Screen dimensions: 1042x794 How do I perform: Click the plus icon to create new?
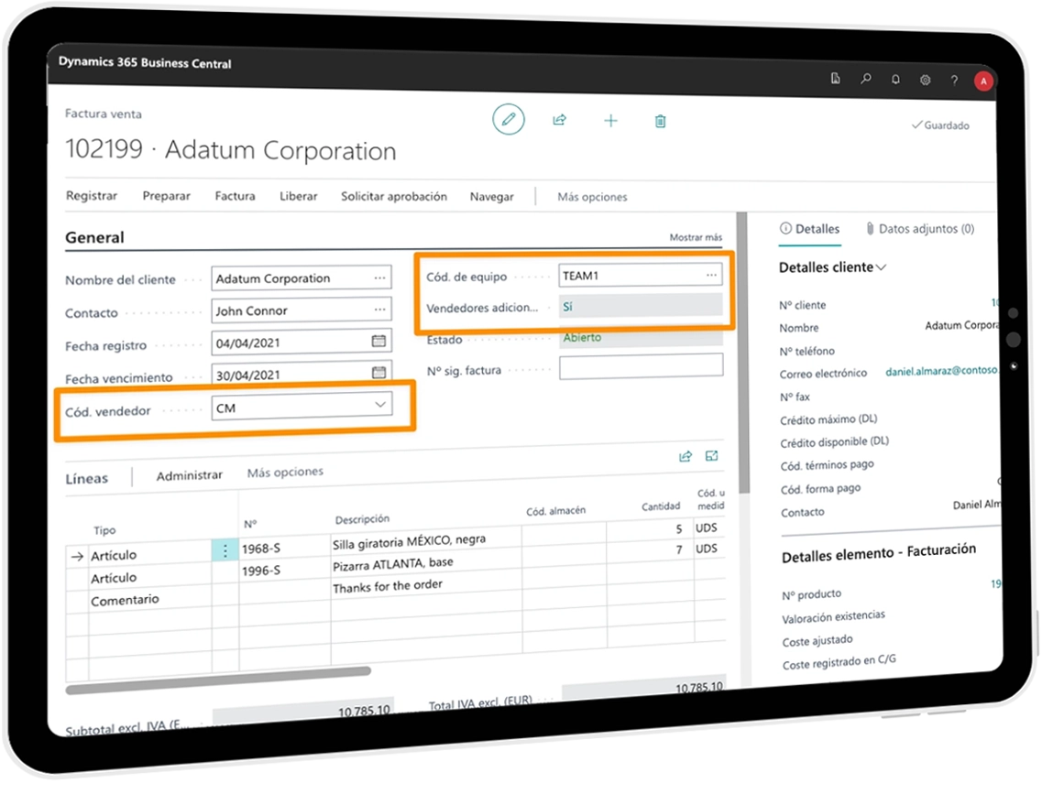click(610, 121)
